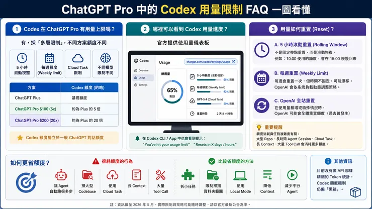Image resolution: width=372 pixels, height=209 pixels.
Task: Click the 每週額度 (Weekly limit) progress bar
Action: pyautogui.click(x=209, y=91)
